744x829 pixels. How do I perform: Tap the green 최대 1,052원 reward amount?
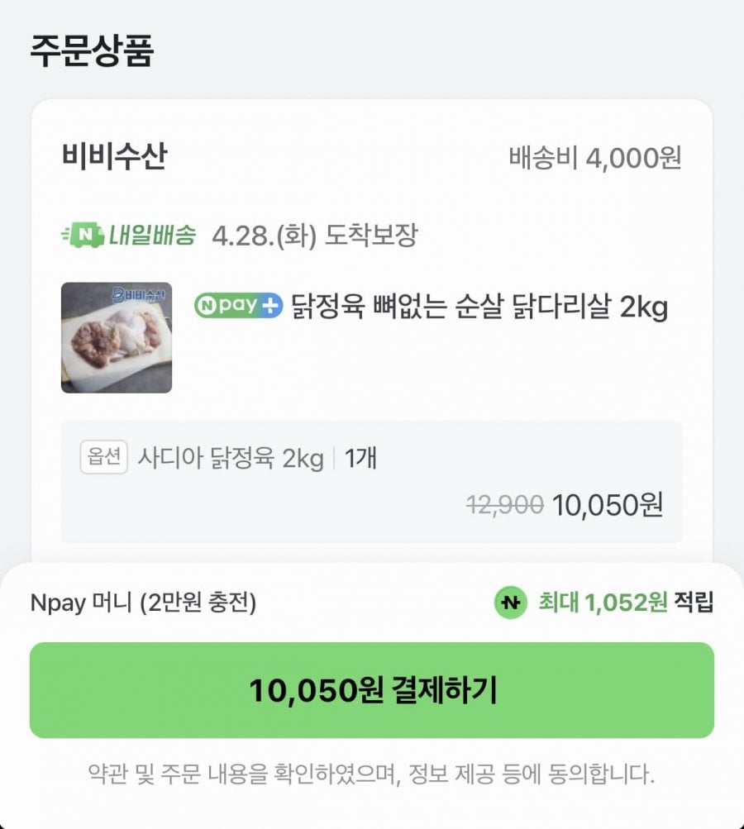[603, 603]
